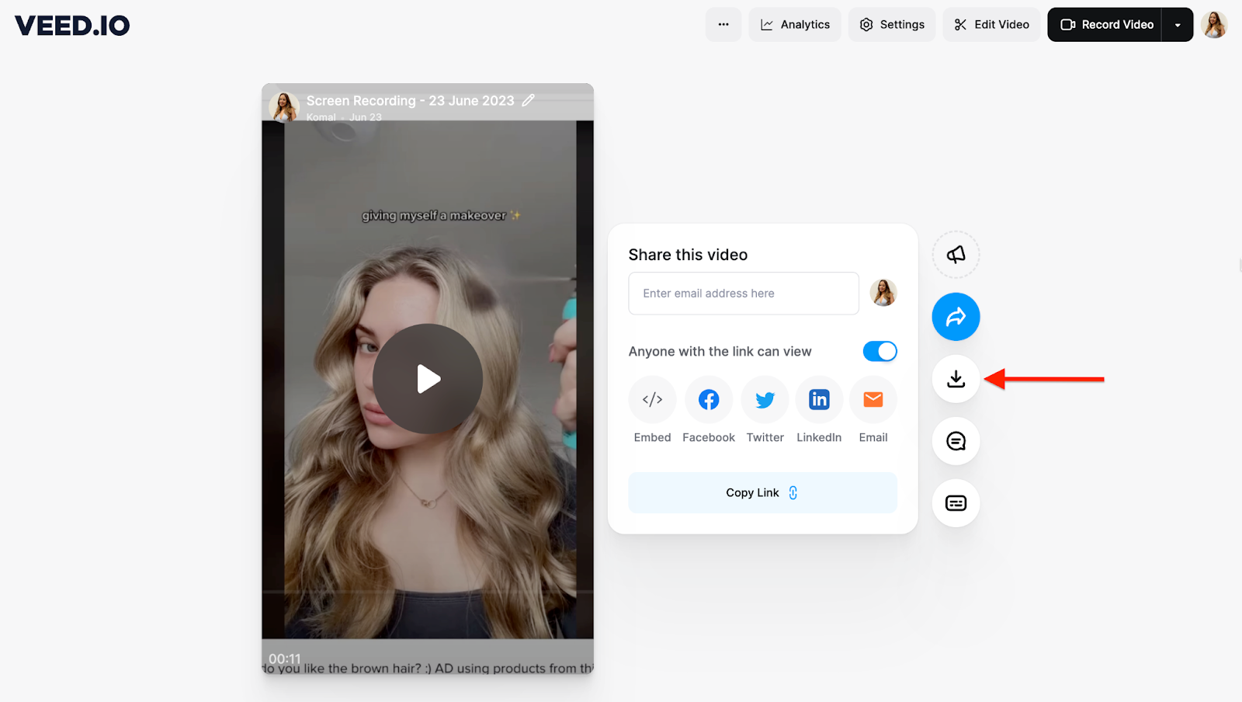
Task: Edit title with pencil icon
Action: pos(529,100)
